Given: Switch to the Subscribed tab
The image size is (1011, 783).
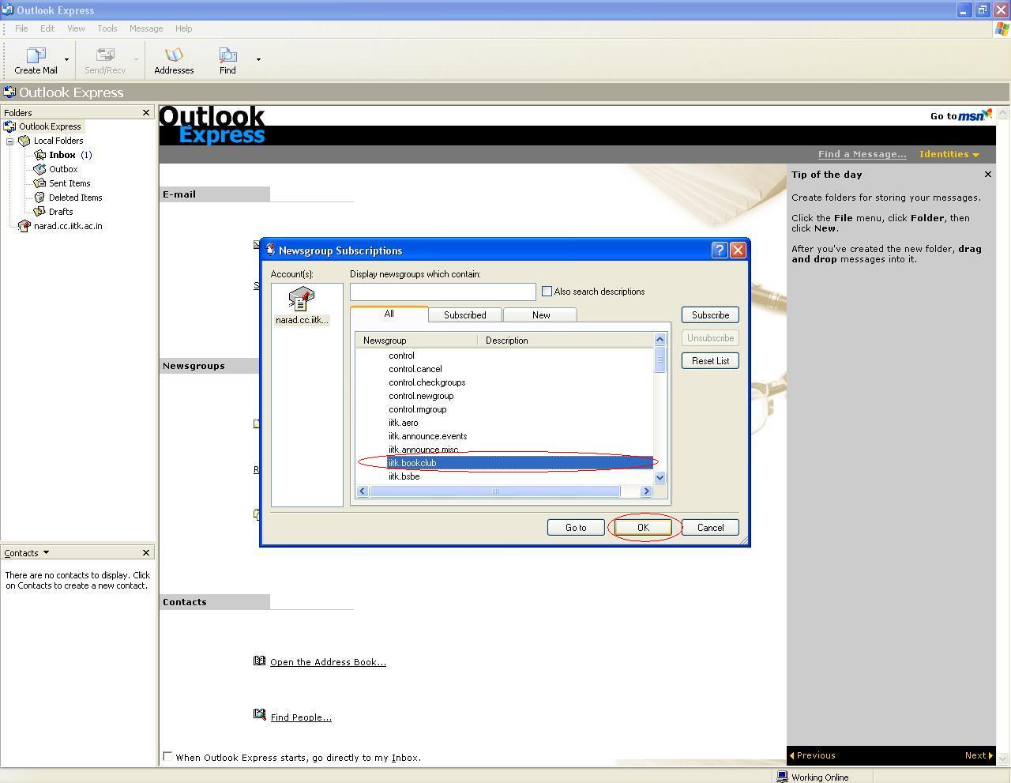Looking at the screenshot, I should coord(464,315).
